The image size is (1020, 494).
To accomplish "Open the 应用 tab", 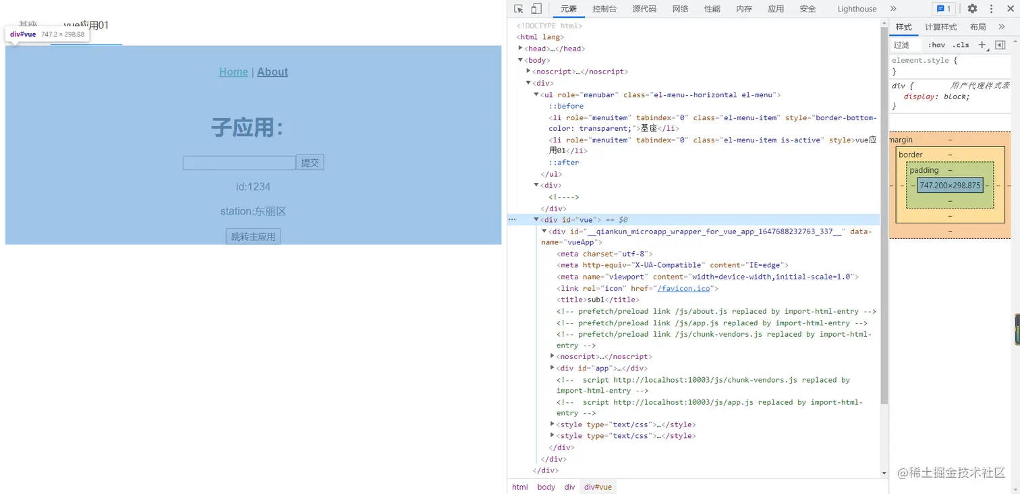I will 776,9.
